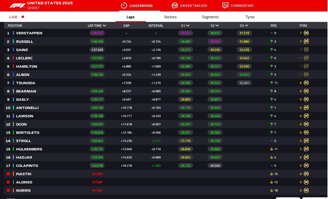Click the F1 logo in the header
The image size is (328, 199).
(17, 5)
